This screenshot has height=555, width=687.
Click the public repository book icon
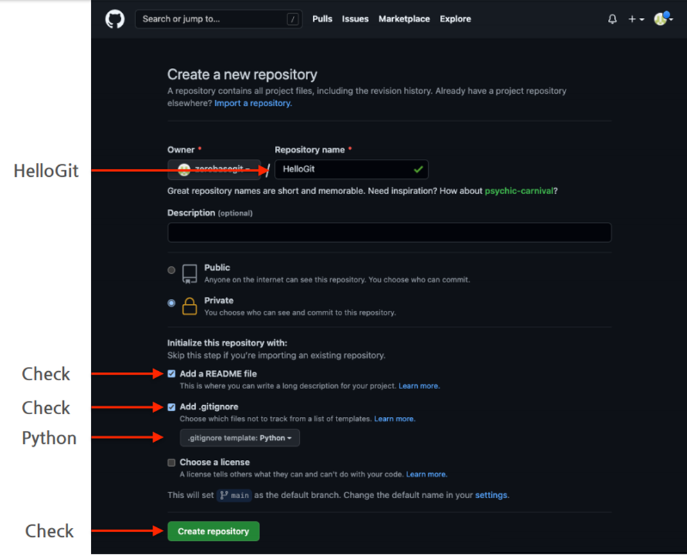189,273
